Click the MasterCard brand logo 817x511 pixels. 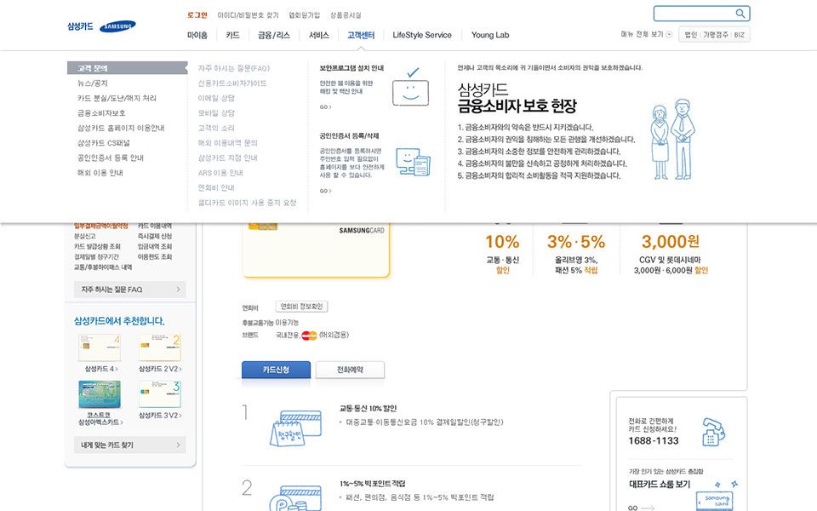pos(309,336)
